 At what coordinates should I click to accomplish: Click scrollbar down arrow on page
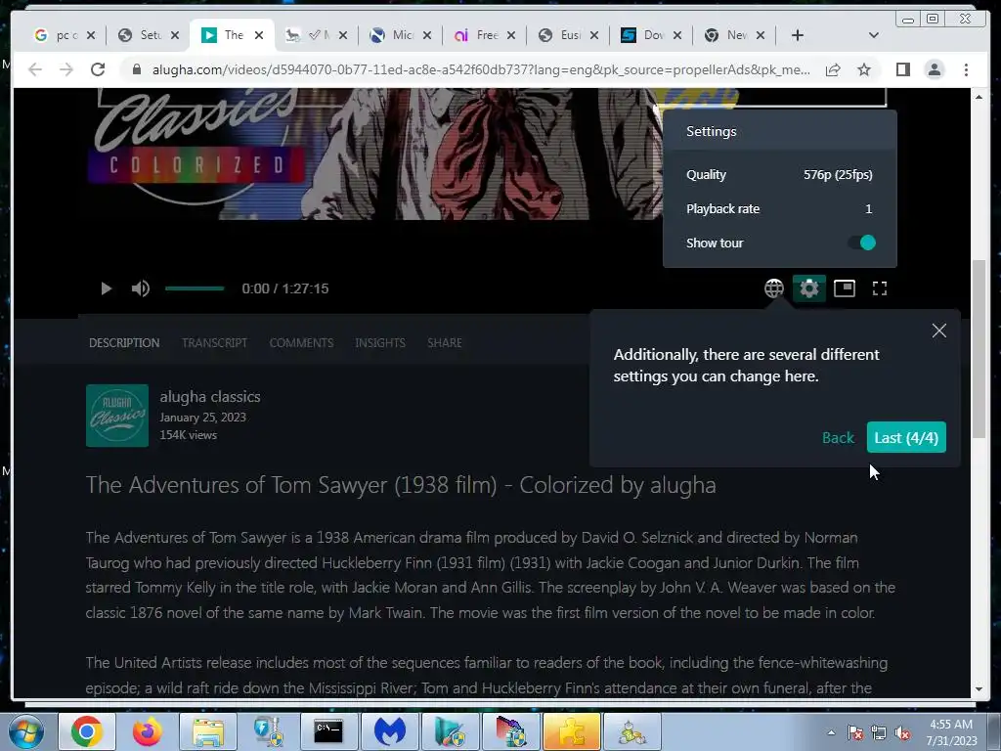(979, 689)
